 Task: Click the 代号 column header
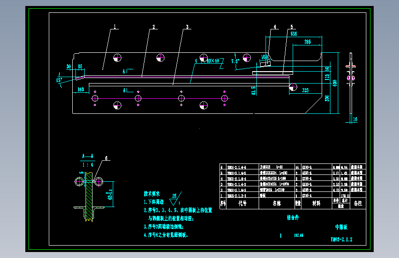[x=242, y=203]
